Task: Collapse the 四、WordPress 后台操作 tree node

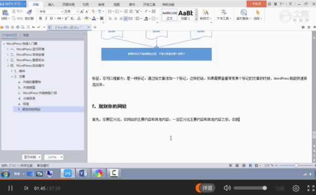Action: [8, 66]
